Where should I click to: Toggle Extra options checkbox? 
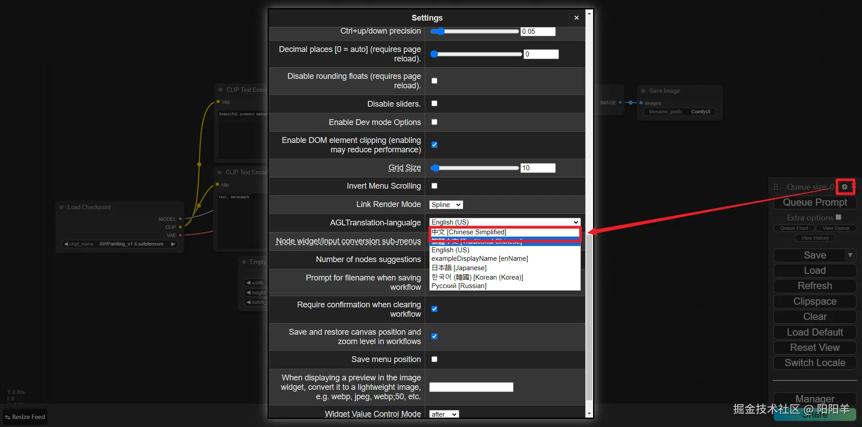click(838, 217)
